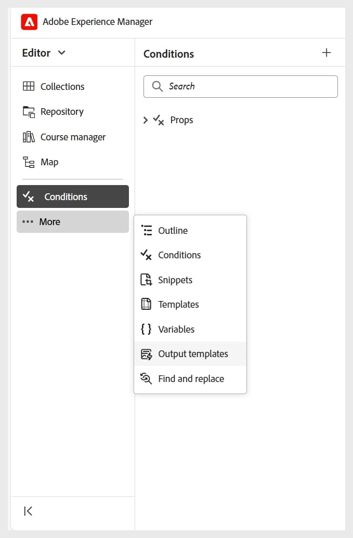The height and width of the screenshot is (538, 353).
Task: Select Output templates menu entry
Action: click(x=192, y=354)
